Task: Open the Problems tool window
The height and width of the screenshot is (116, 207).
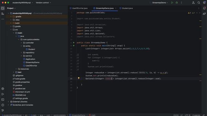Action: [3, 105]
